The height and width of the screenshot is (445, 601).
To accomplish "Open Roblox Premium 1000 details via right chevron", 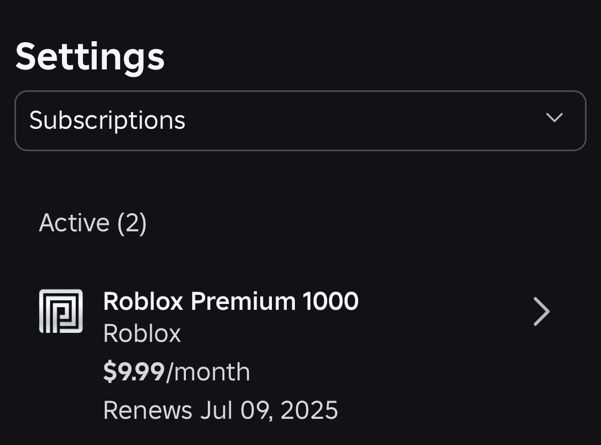I will coord(541,311).
